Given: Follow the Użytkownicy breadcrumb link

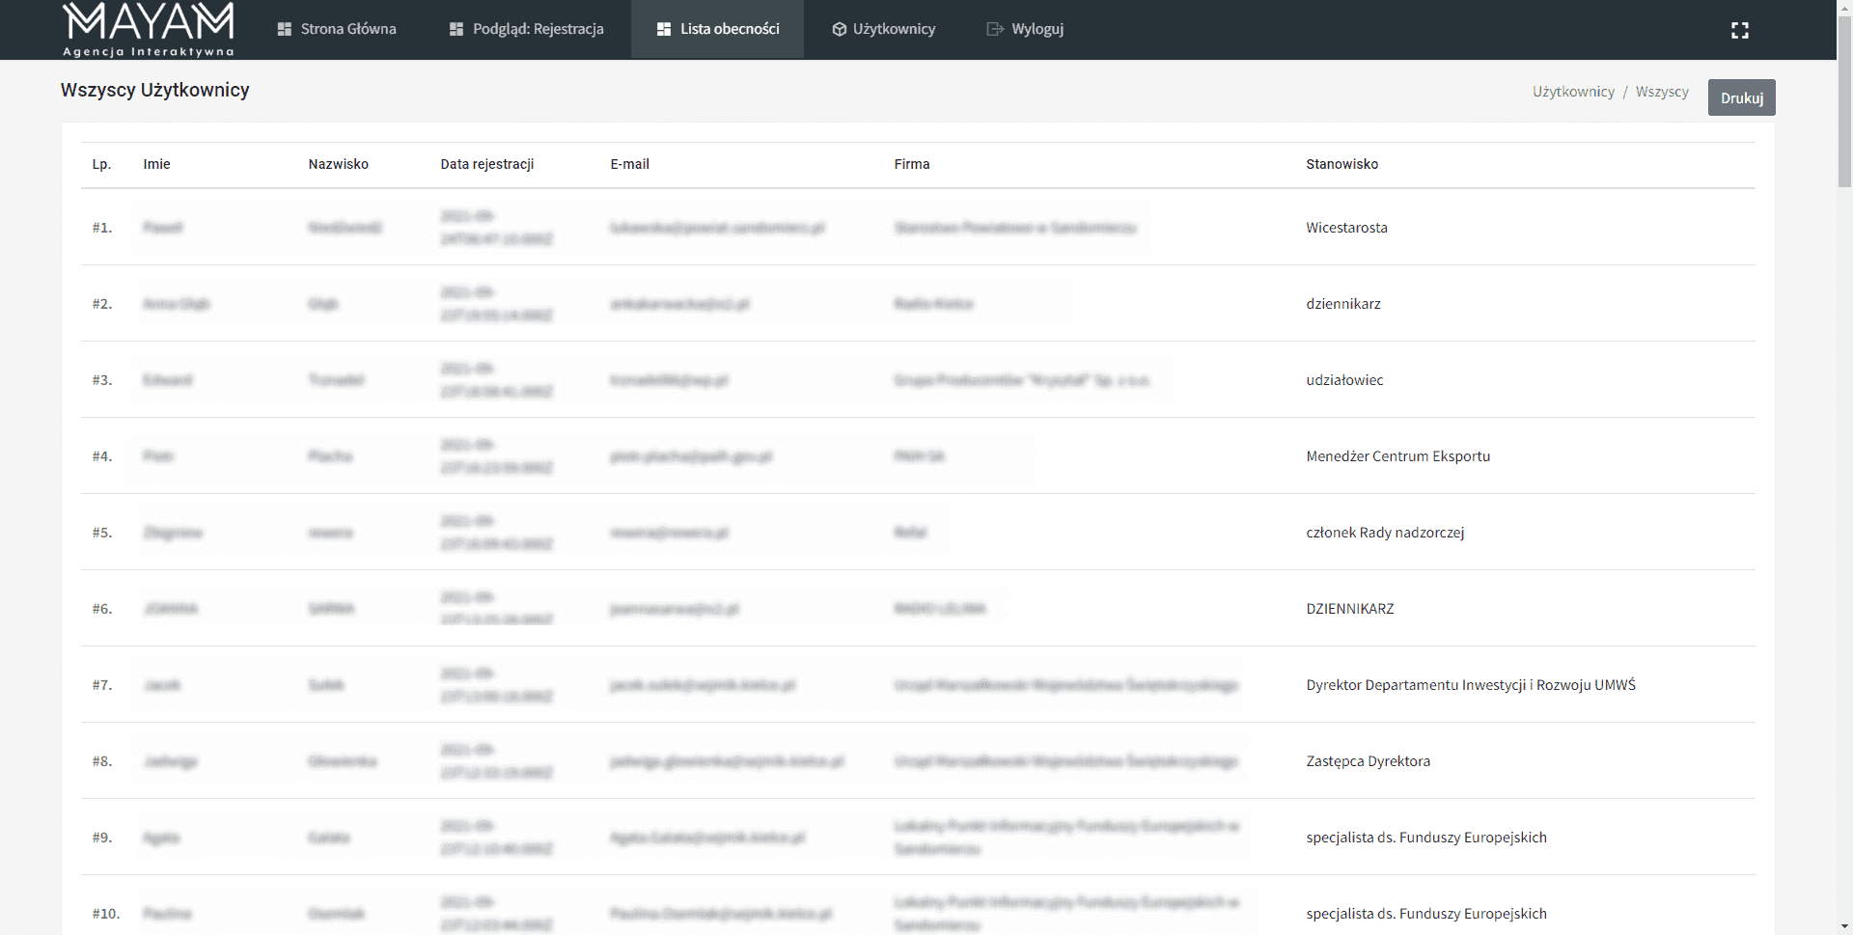Looking at the screenshot, I should [1573, 92].
